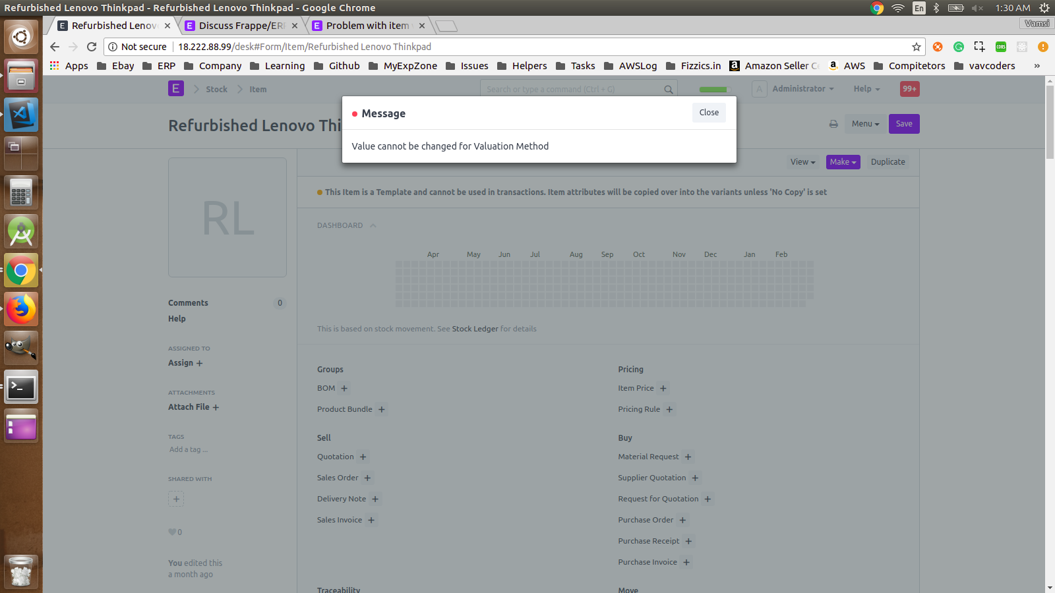Add new Product Bundle plus icon
The height and width of the screenshot is (593, 1055).
pos(382,410)
